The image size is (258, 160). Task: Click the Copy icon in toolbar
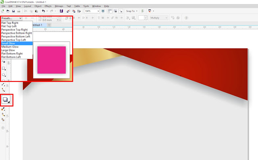(31, 11)
